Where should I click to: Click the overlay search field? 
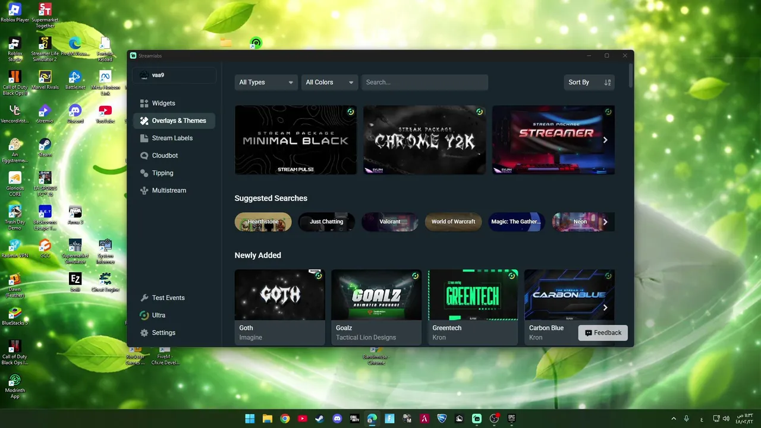425,82
